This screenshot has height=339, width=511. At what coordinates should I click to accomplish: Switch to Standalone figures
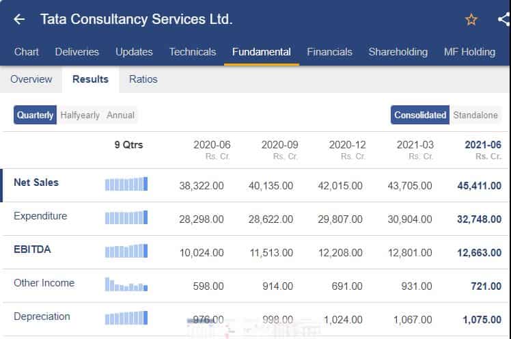pyautogui.click(x=475, y=115)
